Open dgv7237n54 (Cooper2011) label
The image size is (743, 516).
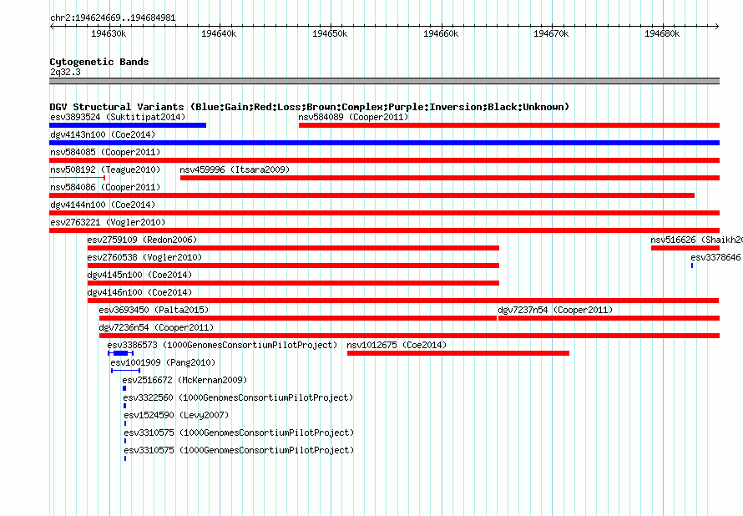click(555, 310)
